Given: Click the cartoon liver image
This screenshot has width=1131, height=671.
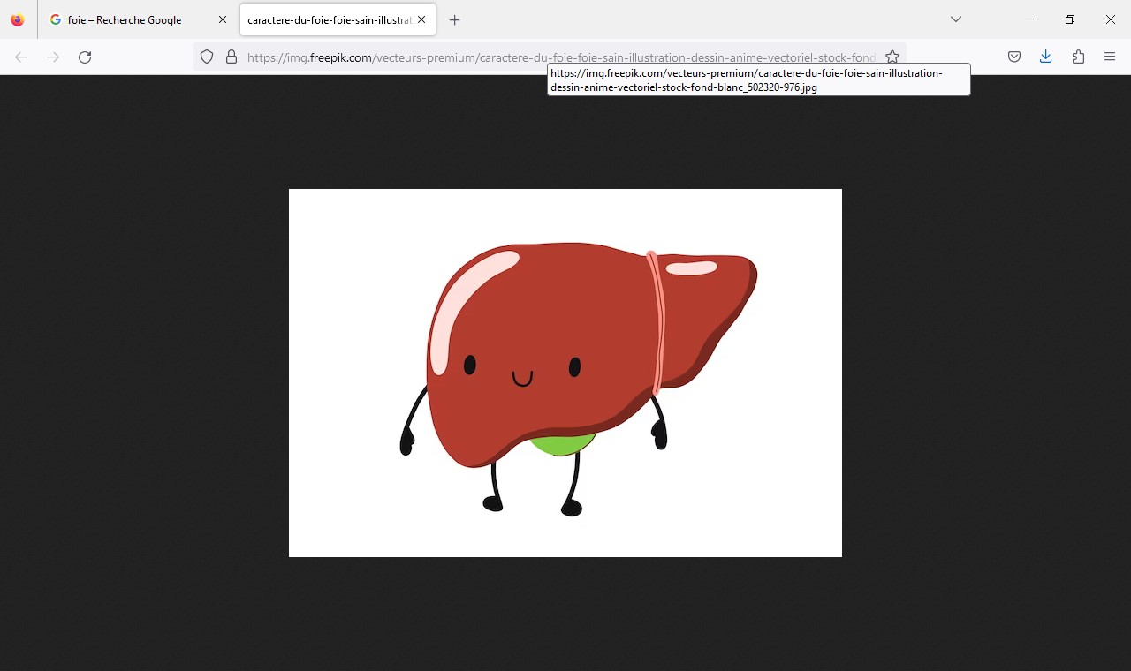Looking at the screenshot, I should click(x=565, y=373).
